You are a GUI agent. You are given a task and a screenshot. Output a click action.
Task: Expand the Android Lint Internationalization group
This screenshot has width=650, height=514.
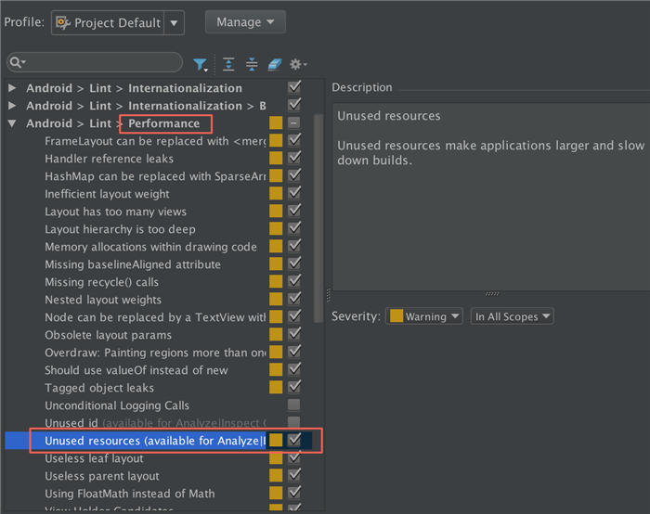12,88
